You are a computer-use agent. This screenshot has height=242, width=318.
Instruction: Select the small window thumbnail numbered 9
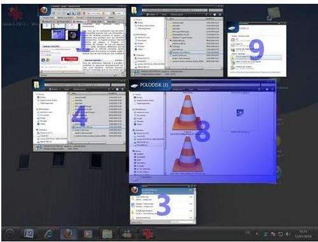[257, 50]
